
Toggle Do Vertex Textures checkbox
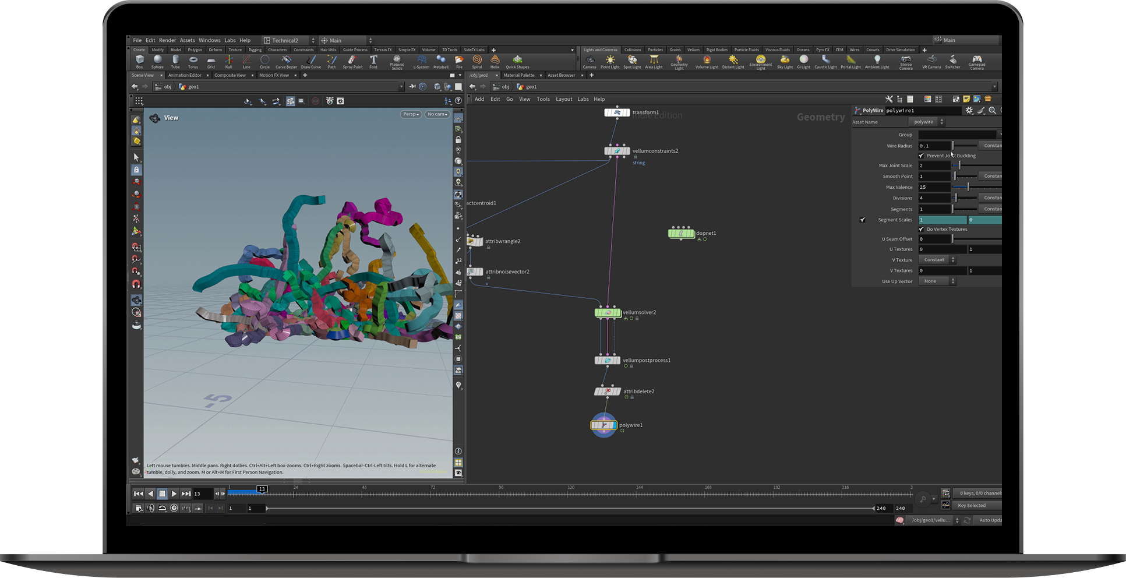pyautogui.click(x=922, y=230)
